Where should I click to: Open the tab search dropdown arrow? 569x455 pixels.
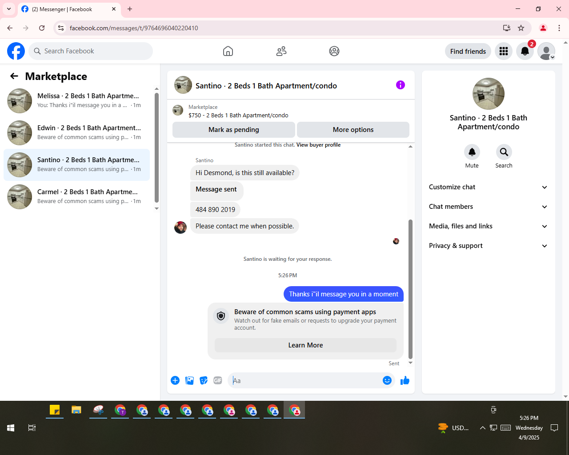tap(9, 9)
